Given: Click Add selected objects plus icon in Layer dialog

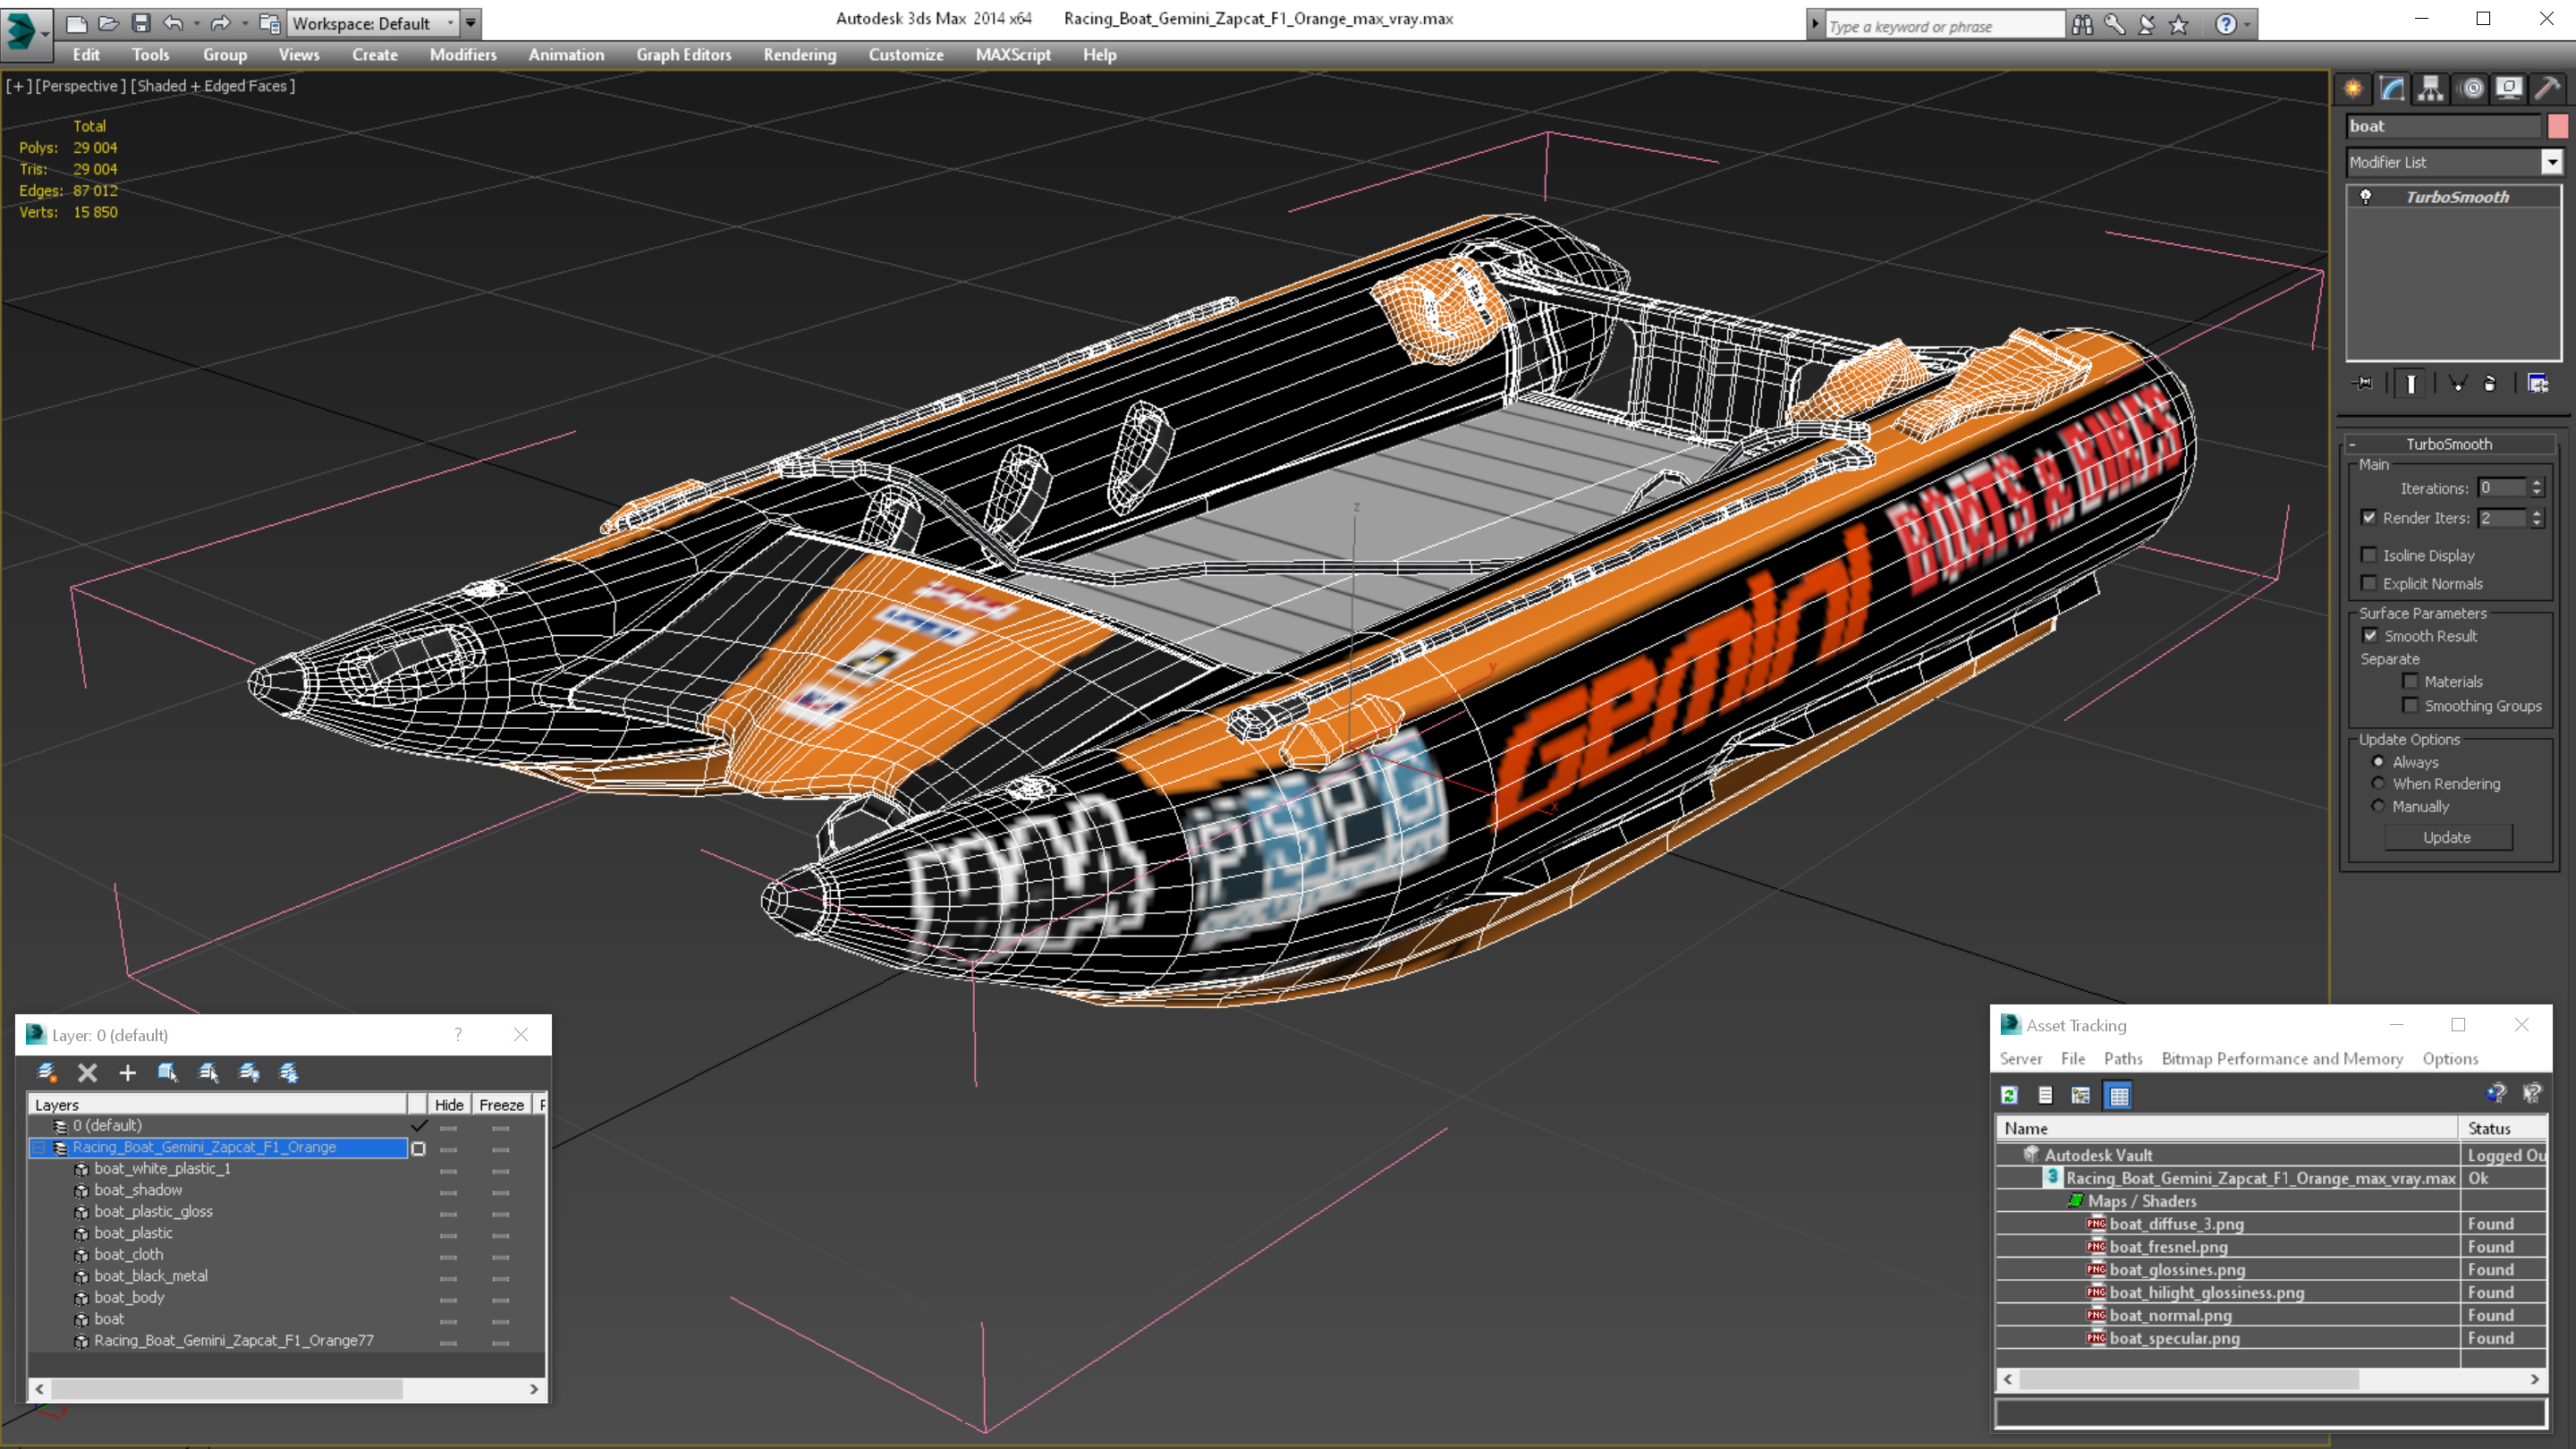Looking at the screenshot, I should (127, 1073).
